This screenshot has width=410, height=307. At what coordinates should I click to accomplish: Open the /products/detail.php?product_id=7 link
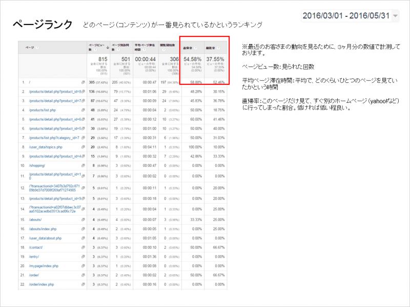(x=55, y=101)
